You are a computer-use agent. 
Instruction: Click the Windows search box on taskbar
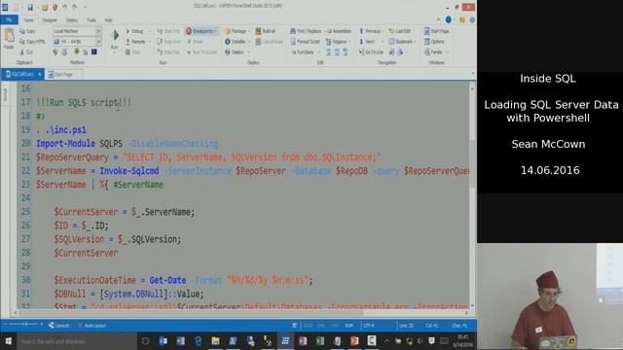tap(77, 341)
